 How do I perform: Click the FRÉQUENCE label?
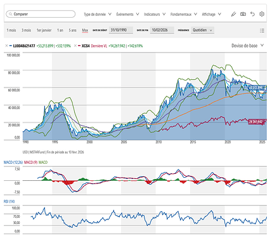[183, 30]
